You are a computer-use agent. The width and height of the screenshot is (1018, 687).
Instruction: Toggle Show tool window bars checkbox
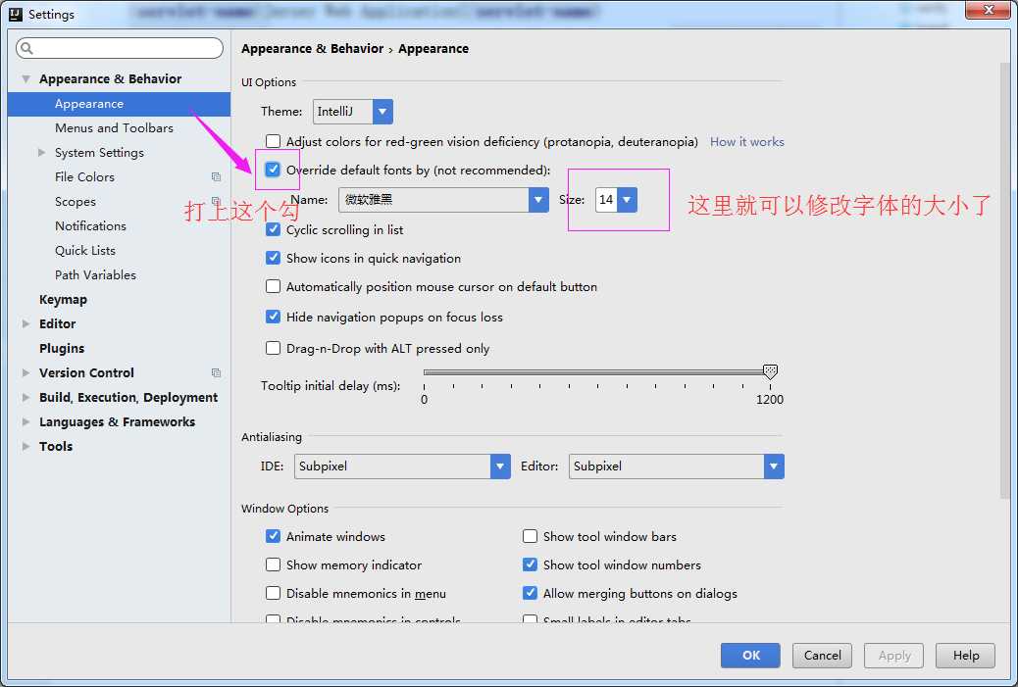531,537
